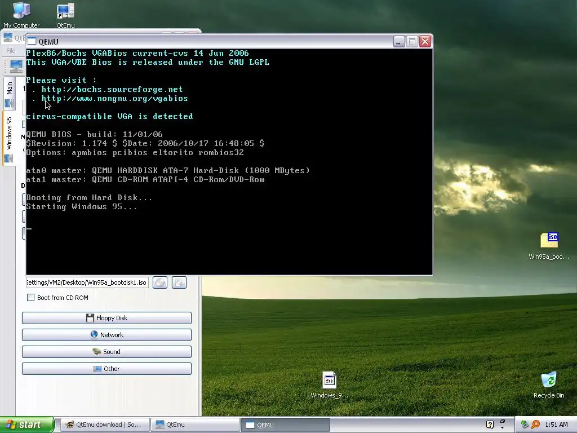Expand the Network section
Image resolution: width=577 pixels, height=433 pixels.
[106, 335]
